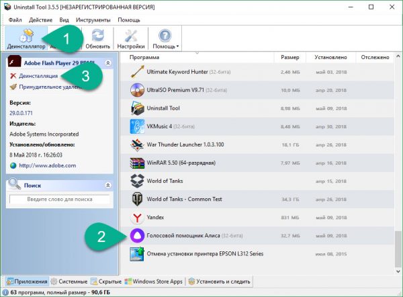Viewport: 403px width, 297px height.
Task: Select the World of Tanks box icon
Action: click(137, 181)
